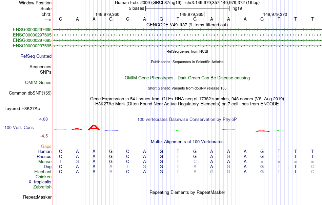This screenshot has width=322, height=205.
Task: Open Publications: Sequences in Scientific Articles track
Action: pos(187,62)
